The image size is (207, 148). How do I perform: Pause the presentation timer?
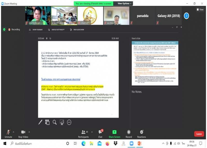tap(47, 38)
